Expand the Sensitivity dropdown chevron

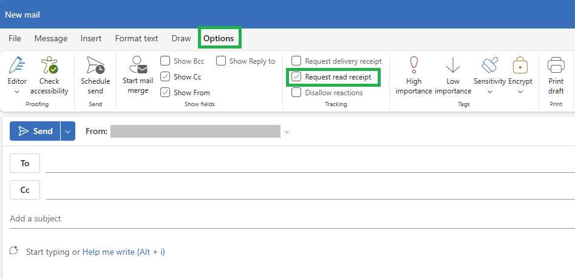(489, 92)
